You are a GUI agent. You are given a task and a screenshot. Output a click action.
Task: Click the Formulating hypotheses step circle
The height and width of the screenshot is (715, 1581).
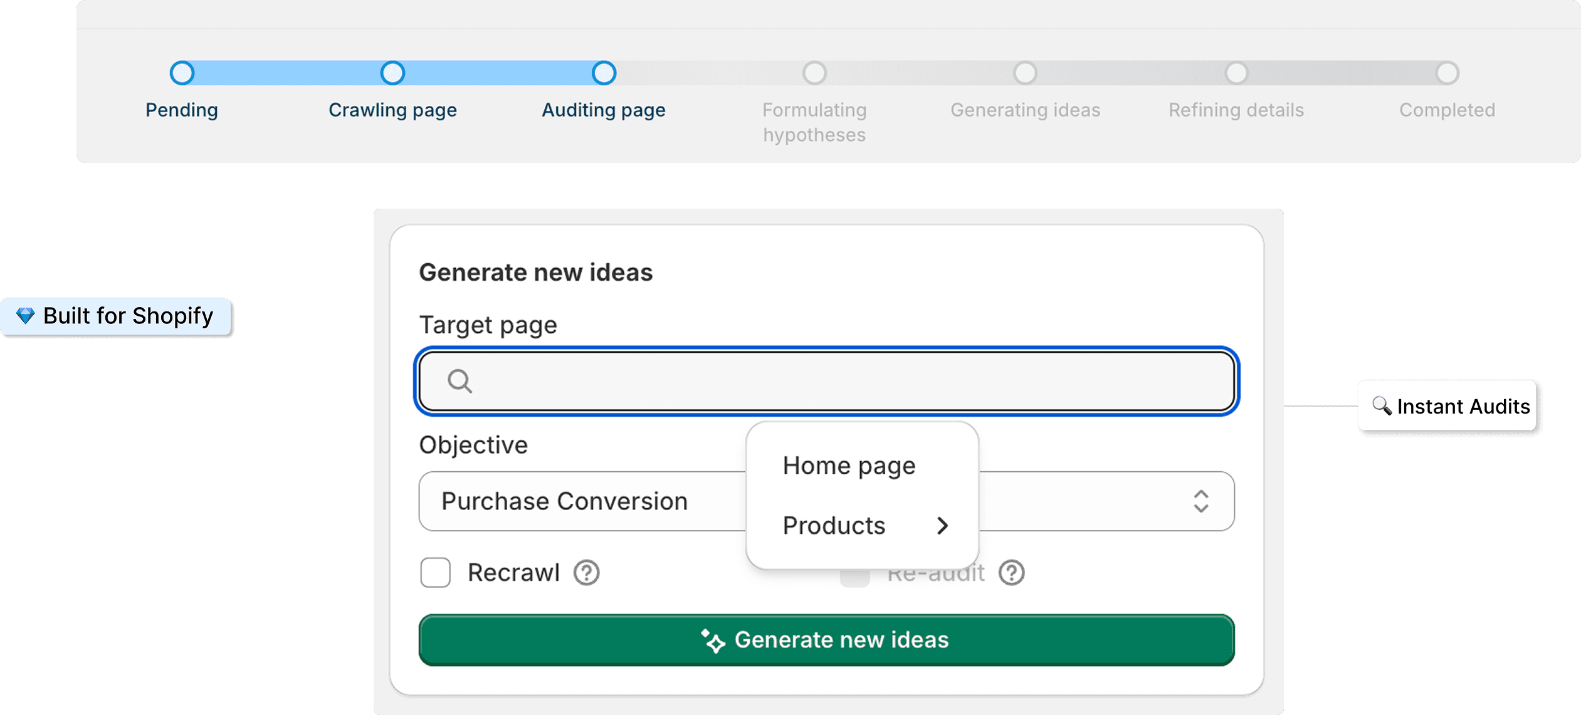pyautogui.click(x=814, y=73)
